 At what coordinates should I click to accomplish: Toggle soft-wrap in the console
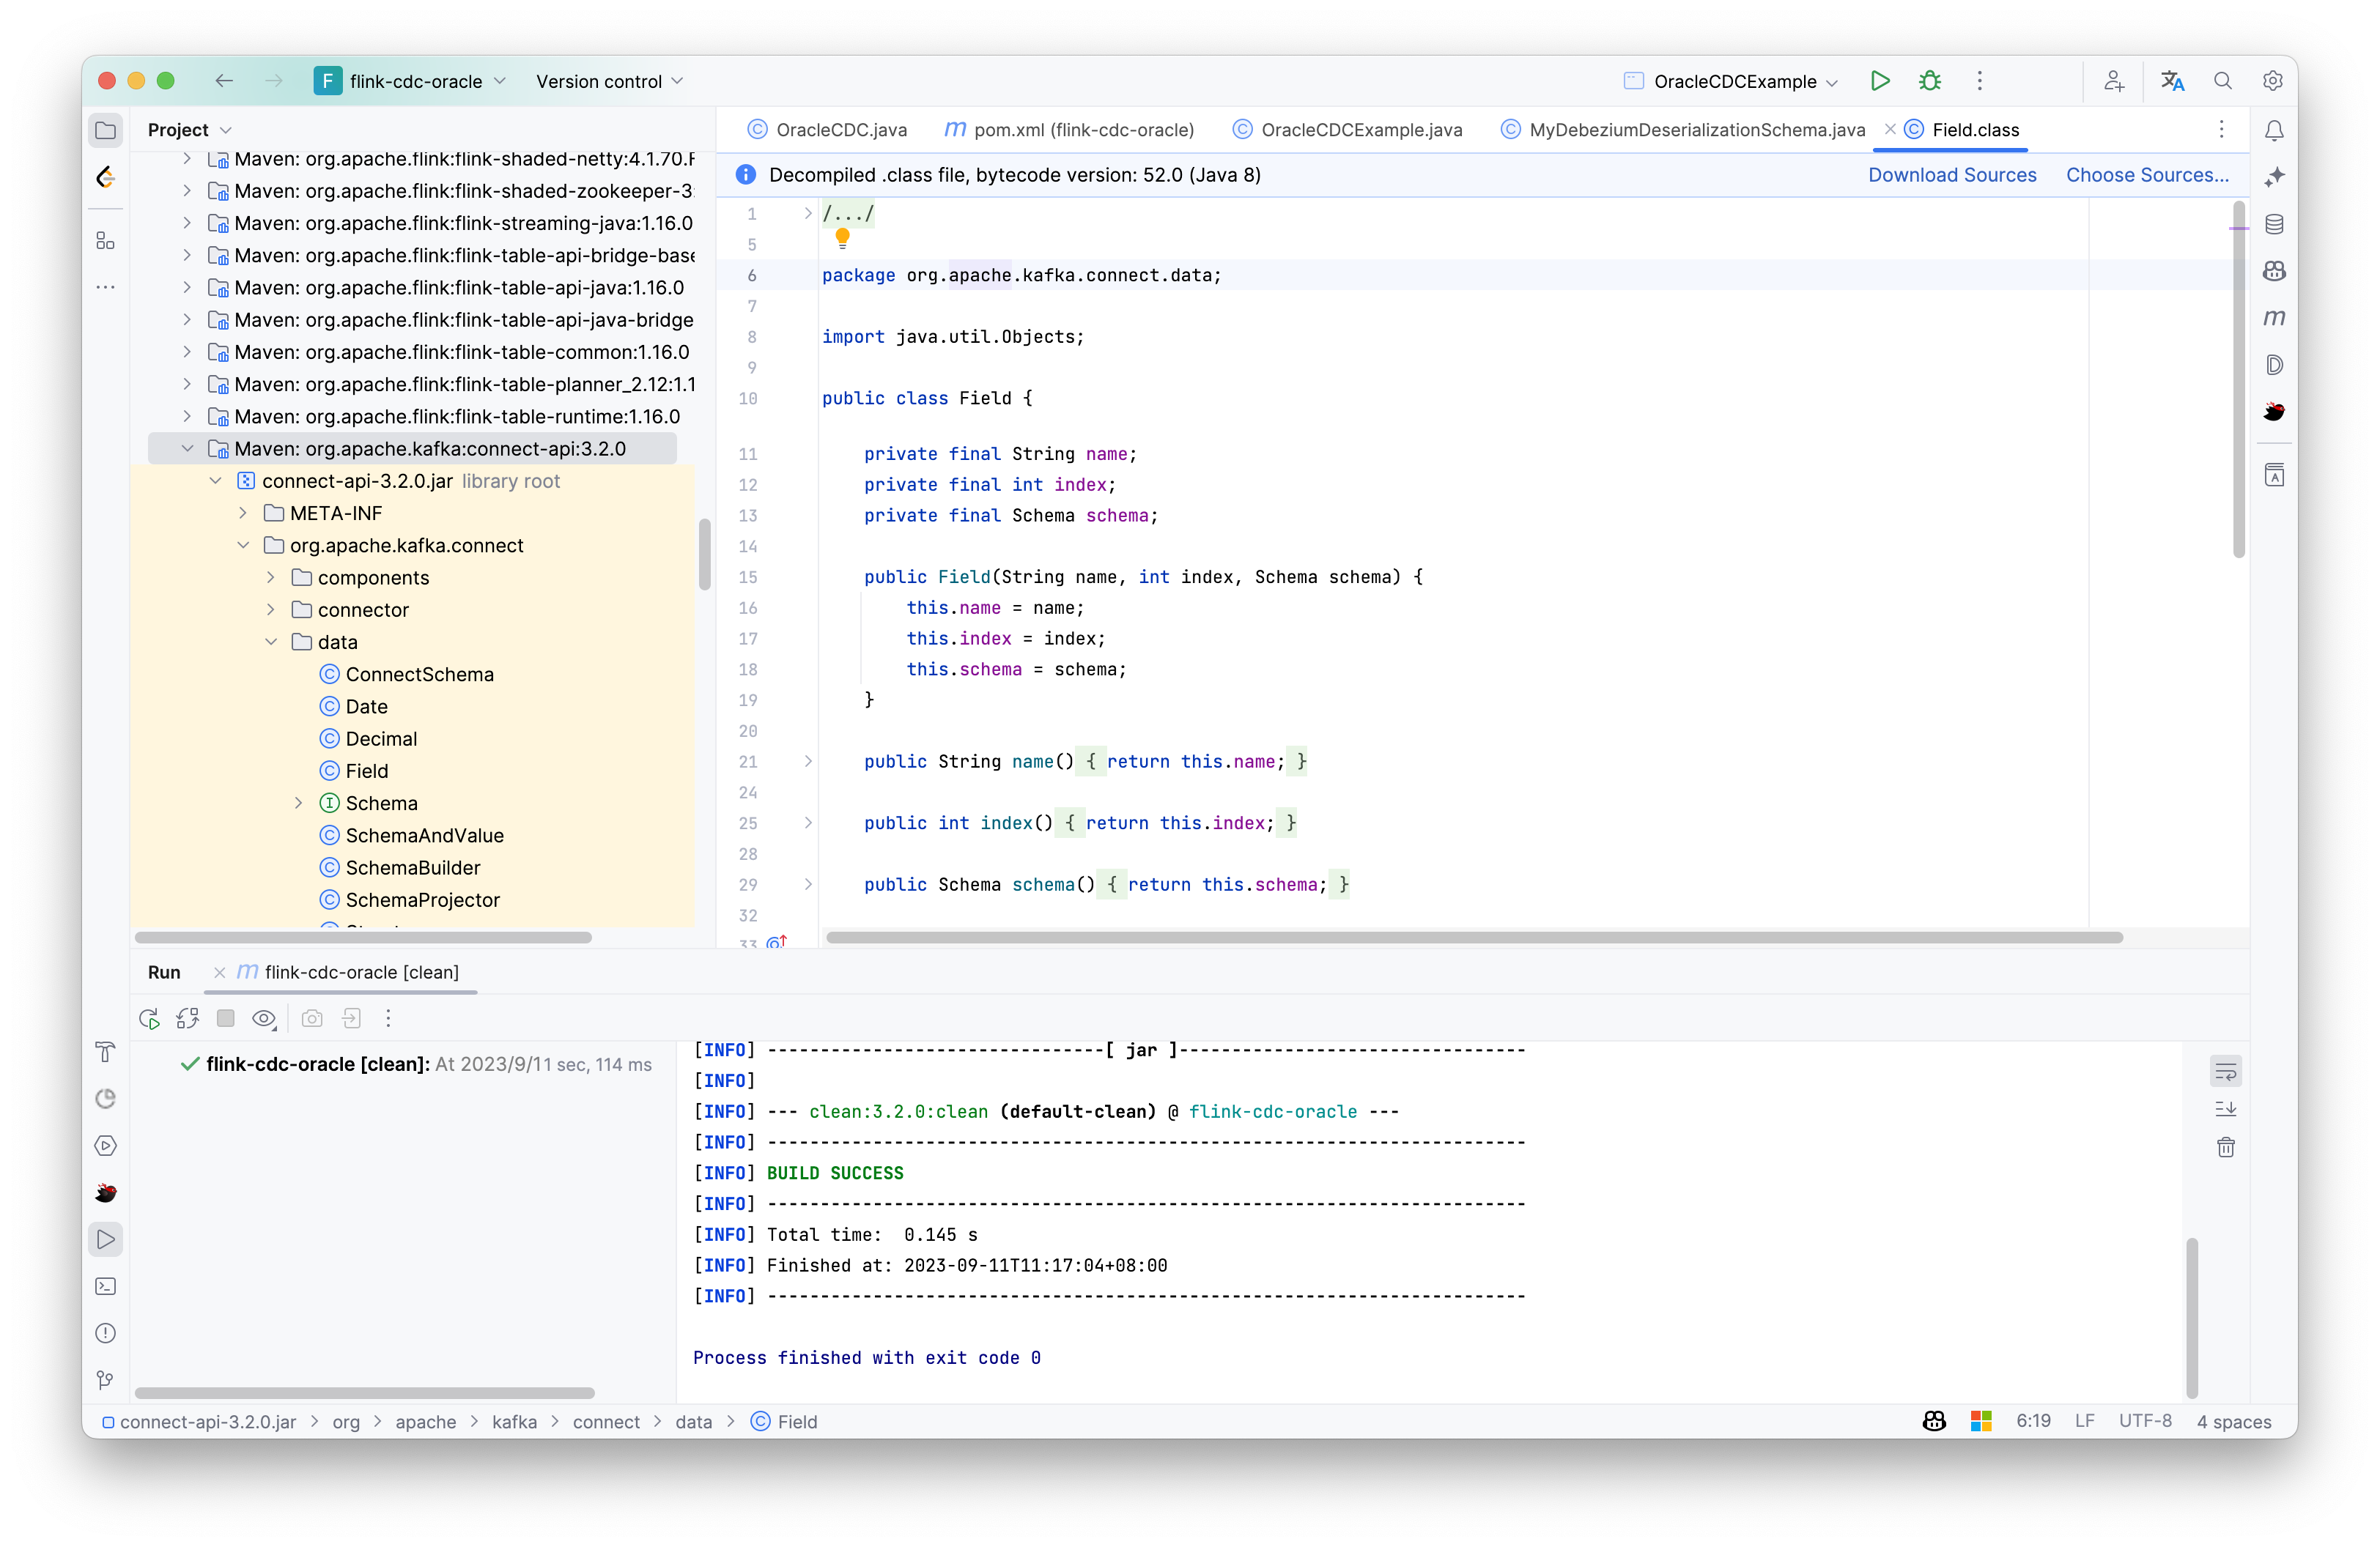coord(2225,1072)
